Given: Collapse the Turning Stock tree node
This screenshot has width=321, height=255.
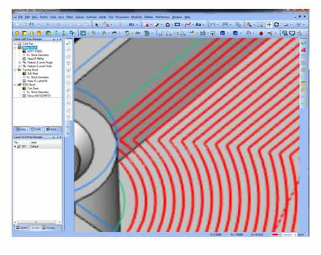Looking at the screenshot, I should 15,70.
